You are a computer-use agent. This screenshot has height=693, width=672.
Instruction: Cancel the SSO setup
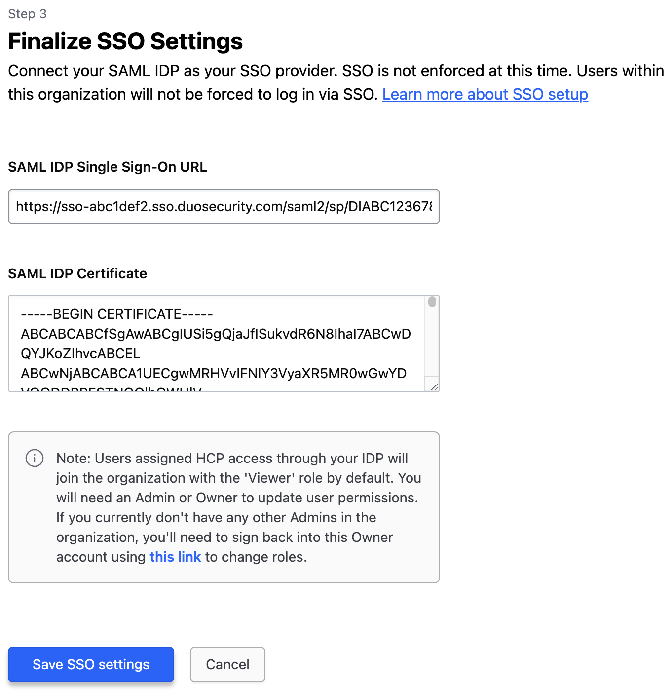point(227,664)
